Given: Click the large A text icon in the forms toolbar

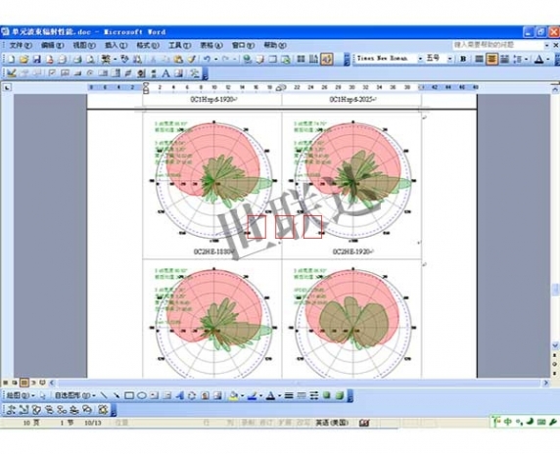Looking at the screenshot, I should 165,73.
